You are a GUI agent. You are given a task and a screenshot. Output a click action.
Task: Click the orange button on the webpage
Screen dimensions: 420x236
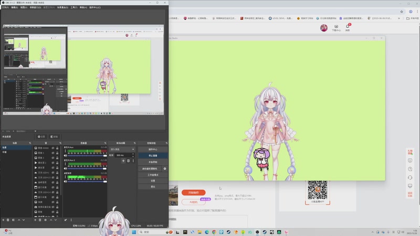[x=193, y=192]
